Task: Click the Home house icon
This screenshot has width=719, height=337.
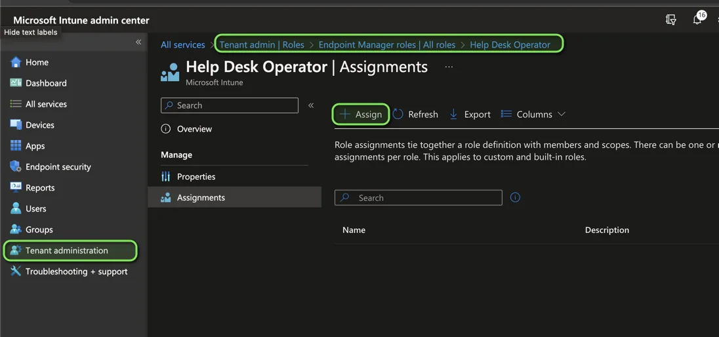Action: [16, 62]
